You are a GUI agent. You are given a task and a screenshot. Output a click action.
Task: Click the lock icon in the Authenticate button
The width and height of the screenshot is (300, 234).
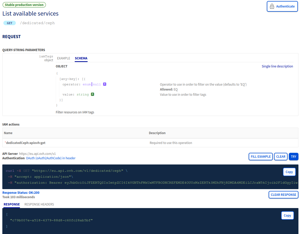click(x=272, y=6)
